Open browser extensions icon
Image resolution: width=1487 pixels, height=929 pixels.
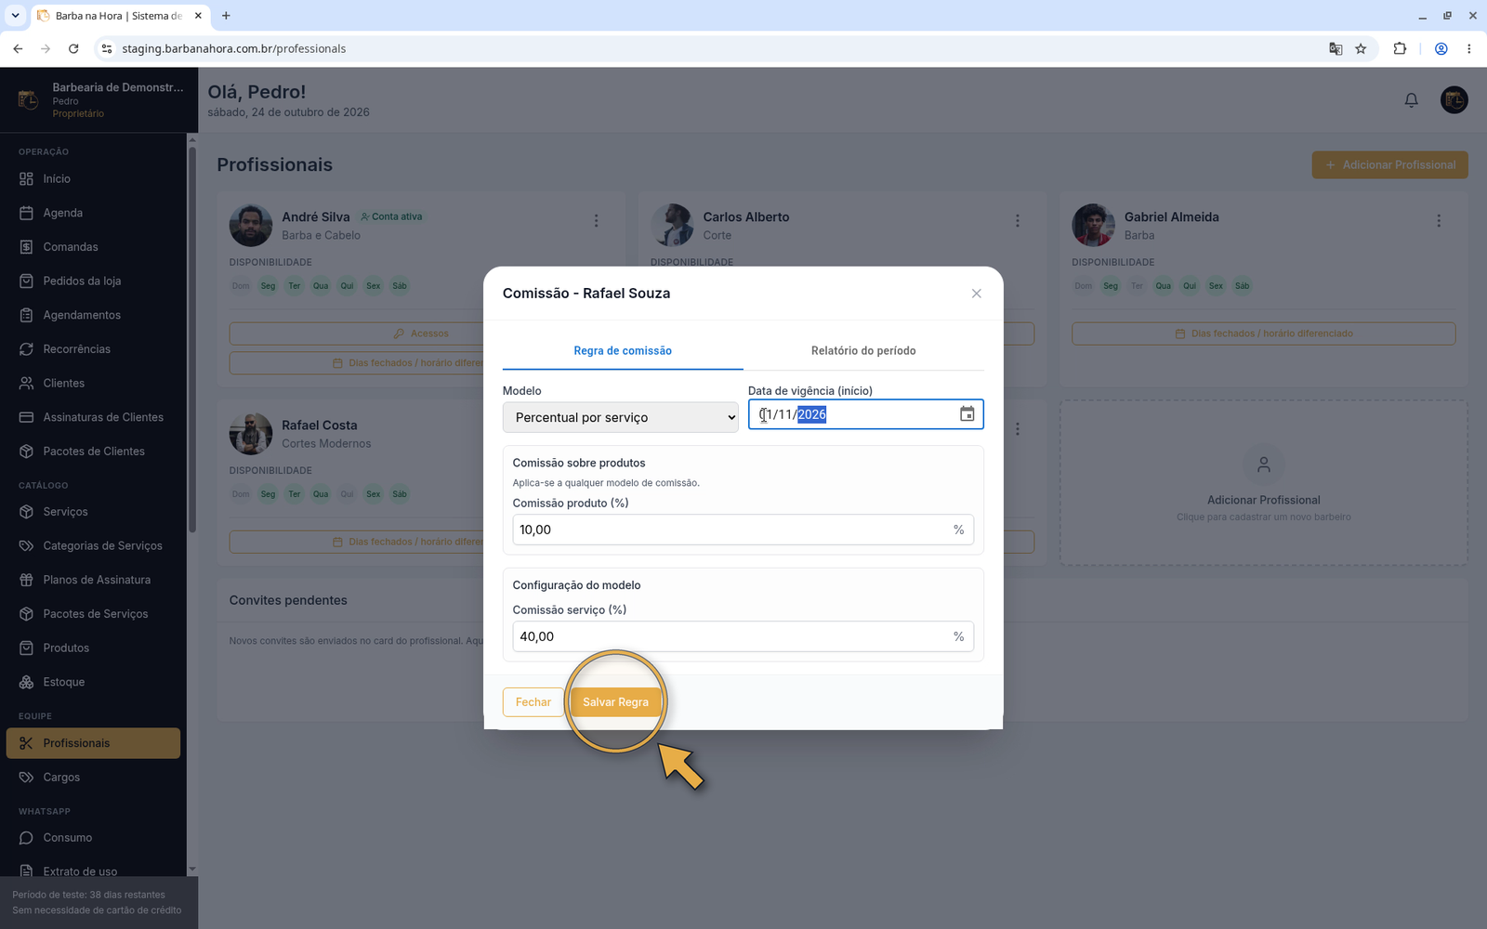pyautogui.click(x=1400, y=48)
